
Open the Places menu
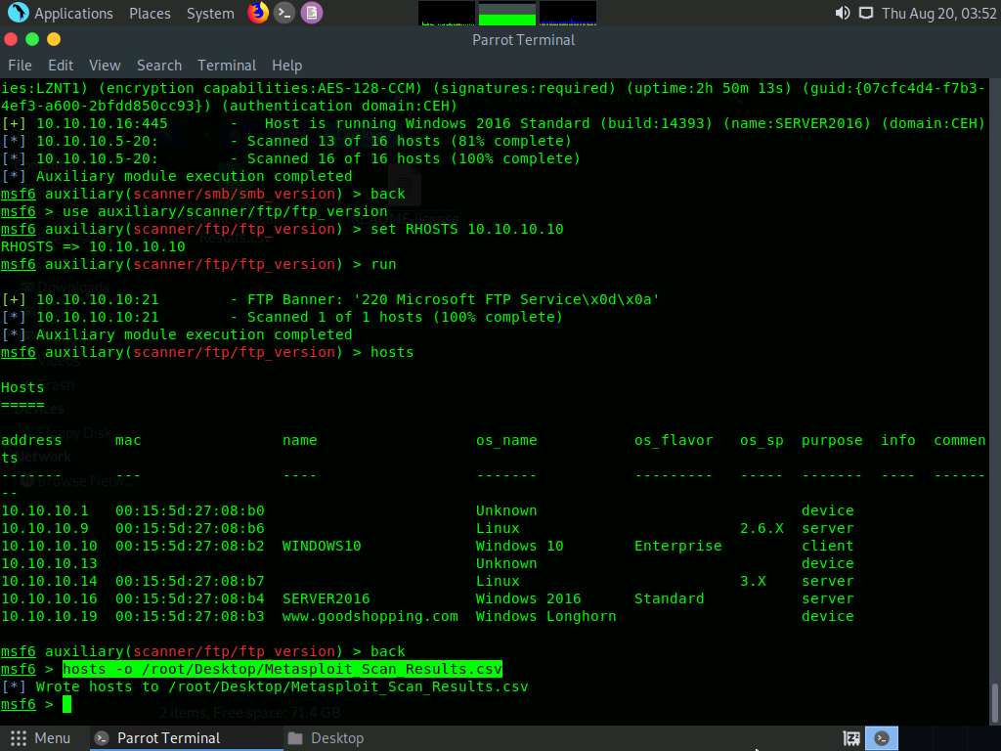[x=150, y=14]
